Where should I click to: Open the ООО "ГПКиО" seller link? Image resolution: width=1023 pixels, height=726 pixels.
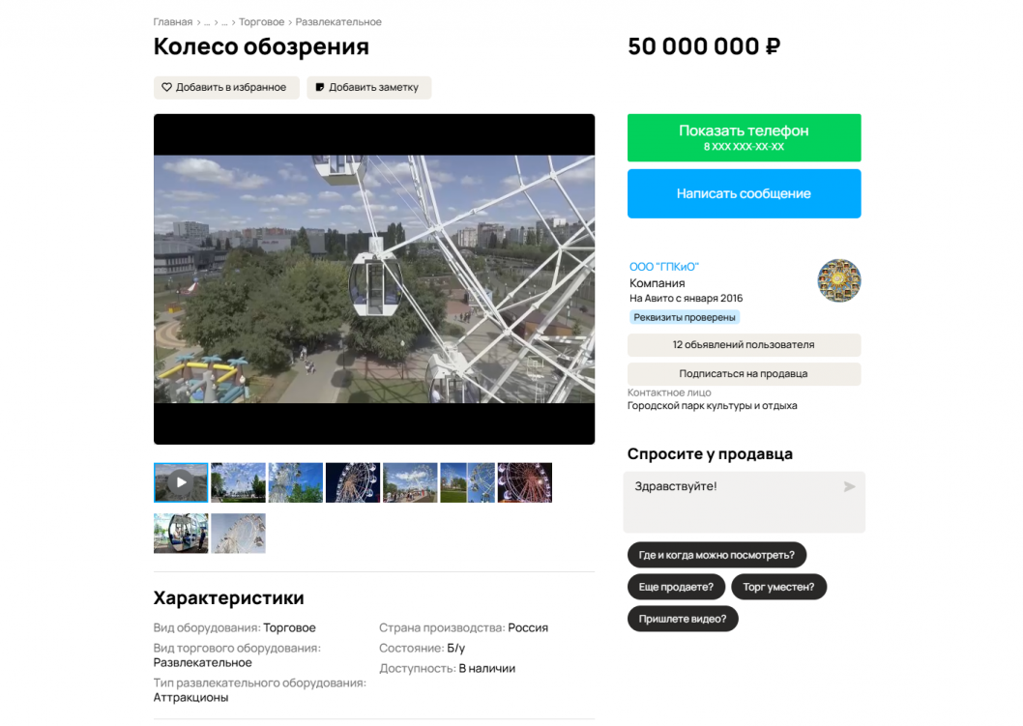663,267
